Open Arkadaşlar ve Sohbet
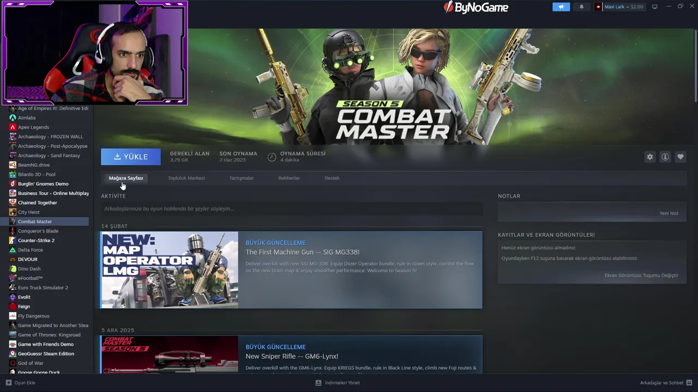 tap(661, 383)
